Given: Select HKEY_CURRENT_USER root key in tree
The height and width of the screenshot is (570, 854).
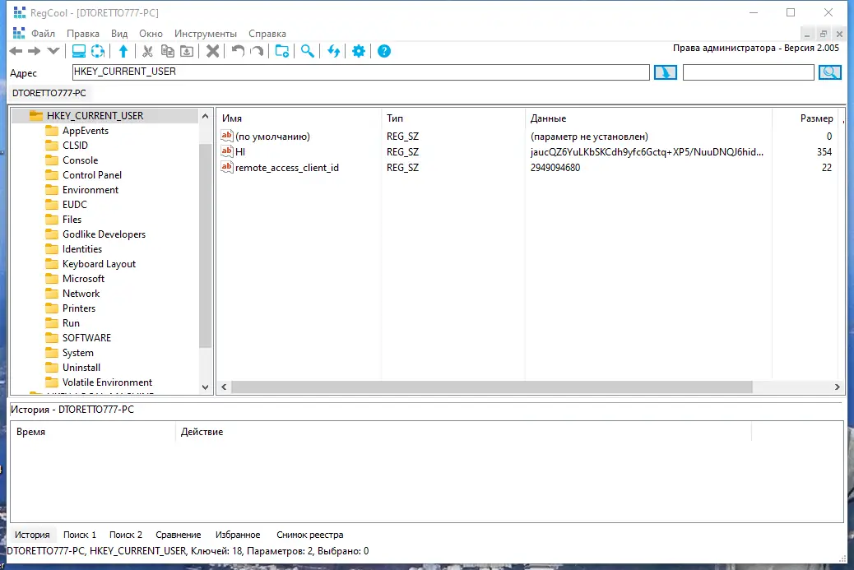Looking at the screenshot, I should click(x=95, y=115).
